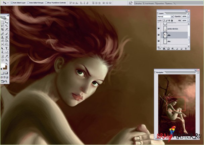
Task: Select the Lasso tool
Action: coord(2,26)
